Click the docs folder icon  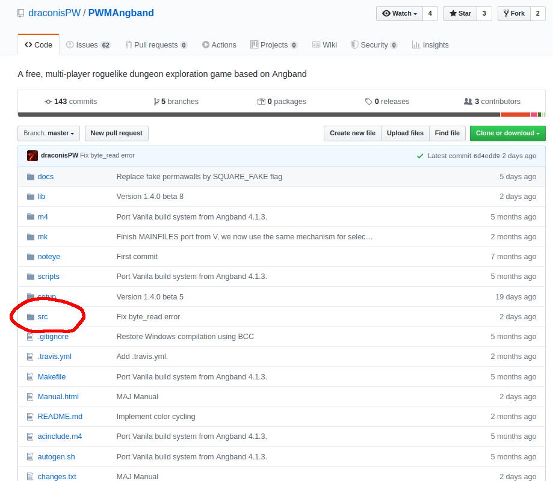(31, 177)
